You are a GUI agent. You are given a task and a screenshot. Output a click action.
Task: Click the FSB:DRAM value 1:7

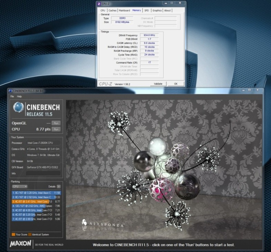[149, 39]
